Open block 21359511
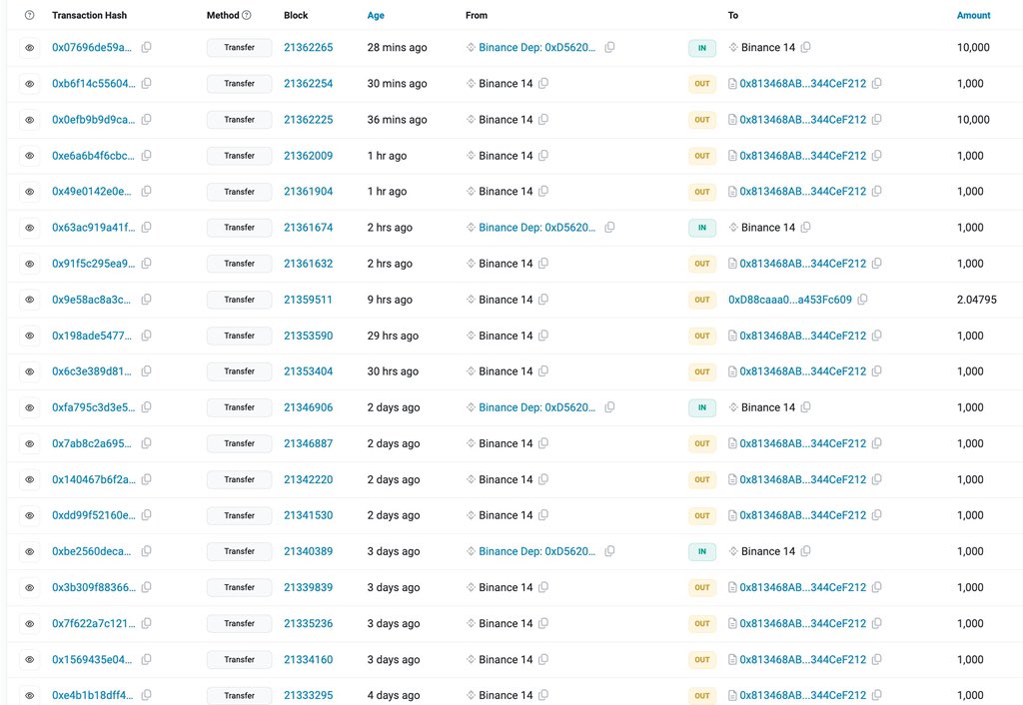Viewport: 1023px width, 705px height. (x=308, y=300)
